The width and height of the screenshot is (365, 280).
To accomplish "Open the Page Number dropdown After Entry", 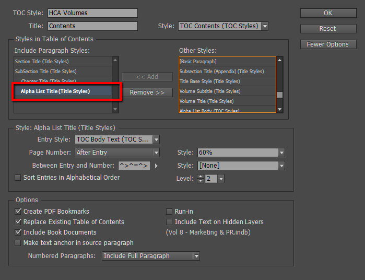I will [117, 153].
